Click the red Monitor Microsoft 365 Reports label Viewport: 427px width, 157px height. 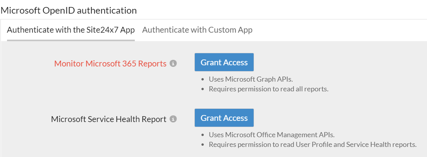[110, 64]
